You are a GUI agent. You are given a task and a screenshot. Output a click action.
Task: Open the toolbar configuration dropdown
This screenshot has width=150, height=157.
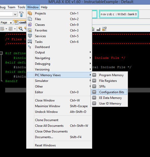(x=15, y=14)
